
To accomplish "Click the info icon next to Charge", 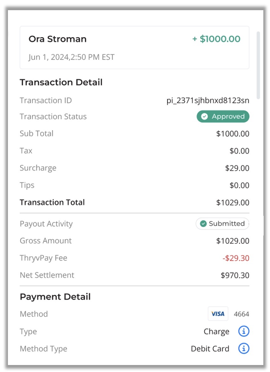I will tap(244, 331).
